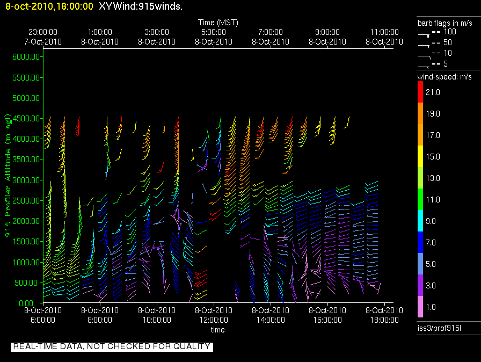481x362 pixels.
Task: Click the 'barb flags in m/s' legend title
Action: coord(445,23)
